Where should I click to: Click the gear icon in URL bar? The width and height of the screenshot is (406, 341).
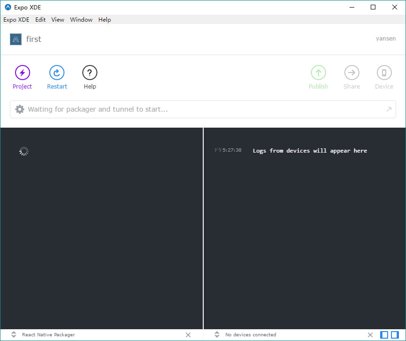tap(20, 109)
